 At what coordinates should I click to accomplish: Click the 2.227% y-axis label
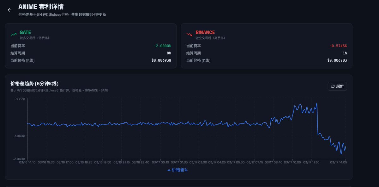[x=20, y=99]
